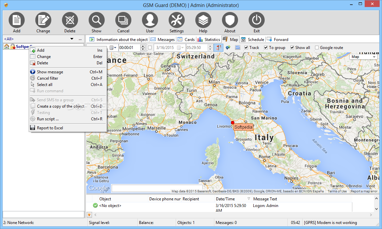Choose Show message in context menu
382x229 pixels.
point(68,72)
